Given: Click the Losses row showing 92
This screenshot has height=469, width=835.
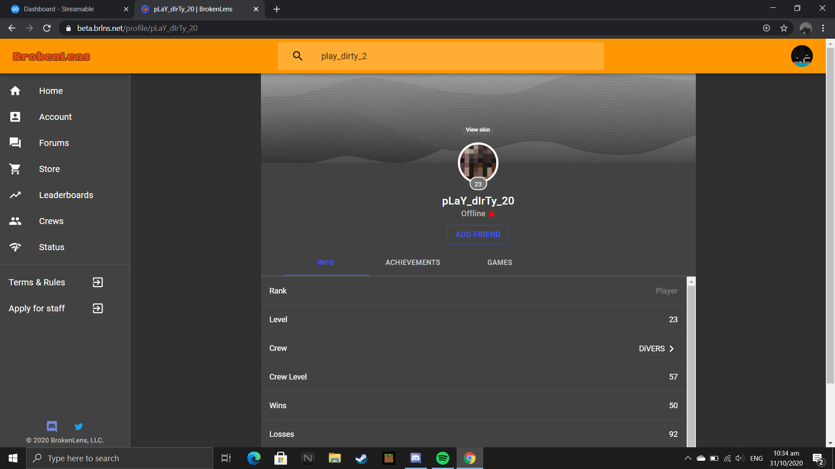Looking at the screenshot, I should [474, 434].
